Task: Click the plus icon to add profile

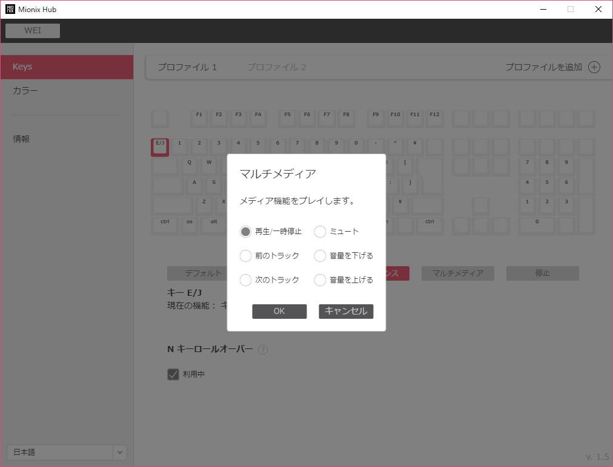Action: [594, 67]
